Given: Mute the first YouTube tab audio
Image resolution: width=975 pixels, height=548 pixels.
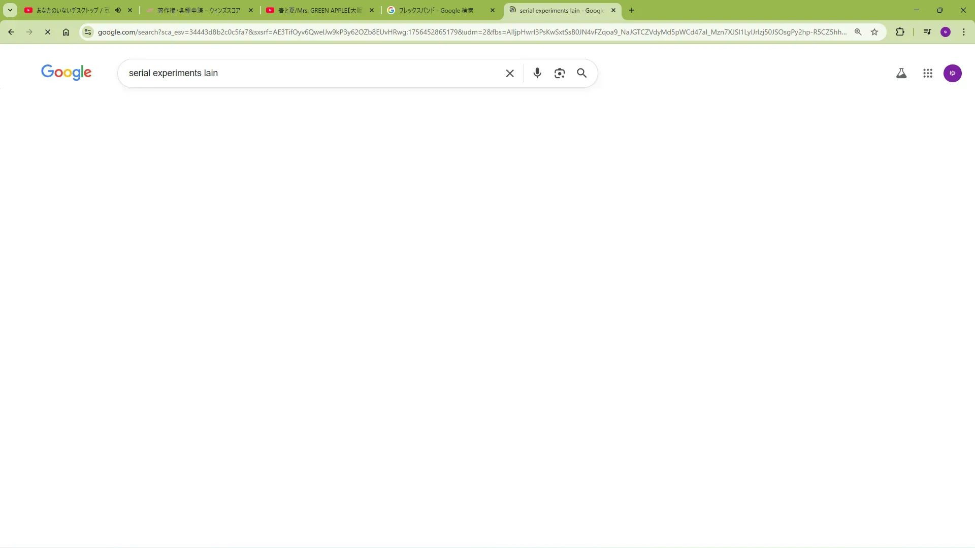Looking at the screenshot, I should click(x=118, y=10).
